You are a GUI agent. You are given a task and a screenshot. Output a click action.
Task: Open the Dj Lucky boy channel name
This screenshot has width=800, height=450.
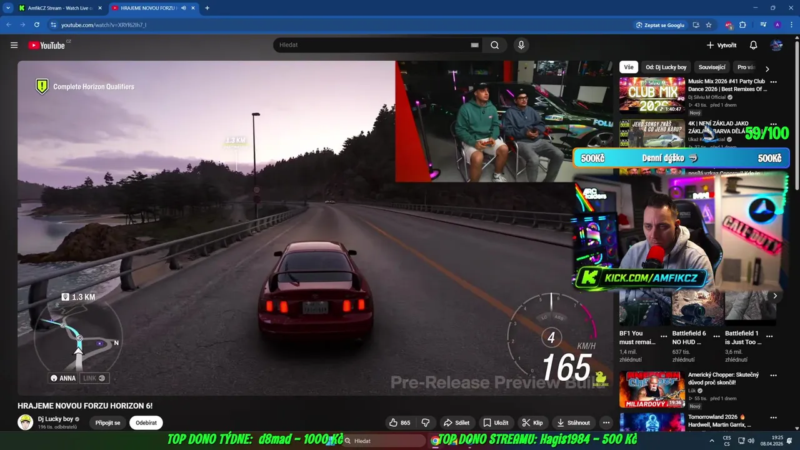coord(55,419)
